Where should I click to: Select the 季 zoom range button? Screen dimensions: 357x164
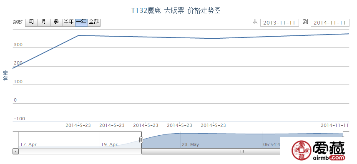coord(56,22)
